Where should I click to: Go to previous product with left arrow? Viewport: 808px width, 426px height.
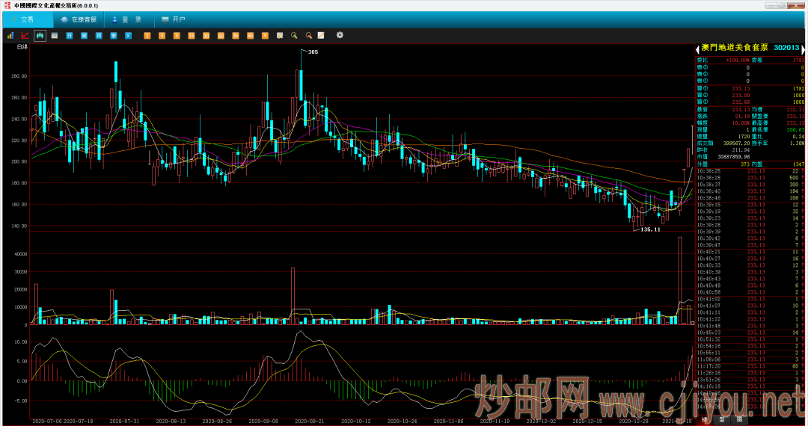[x=698, y=49]
